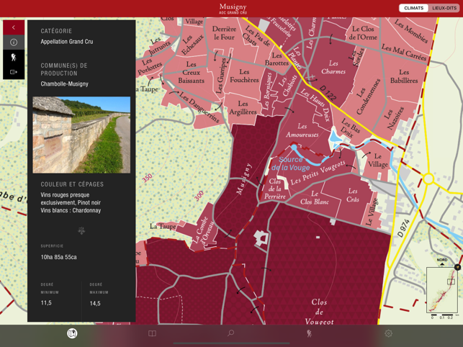Tap the Musigny AOC Grand Cru title
This screenshot has width=463, height=347.
(x=233, y=9)
